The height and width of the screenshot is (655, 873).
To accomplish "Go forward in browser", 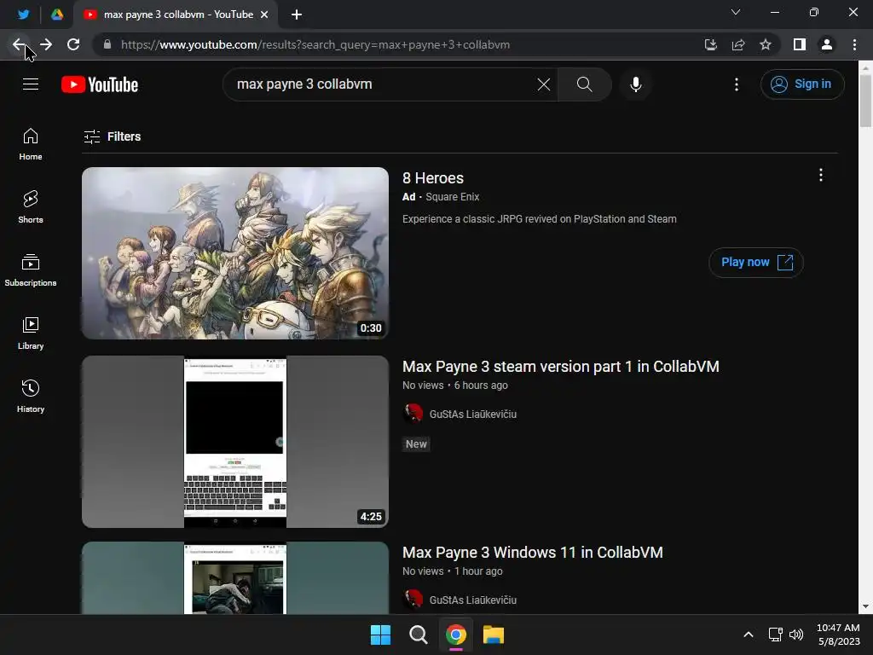I will [46, 44].
